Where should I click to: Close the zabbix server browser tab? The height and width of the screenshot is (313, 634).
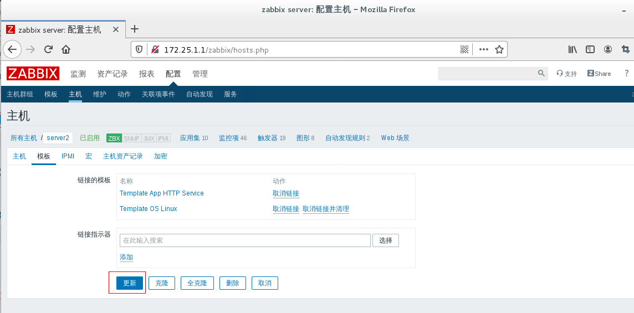click(x=116, y=29)
